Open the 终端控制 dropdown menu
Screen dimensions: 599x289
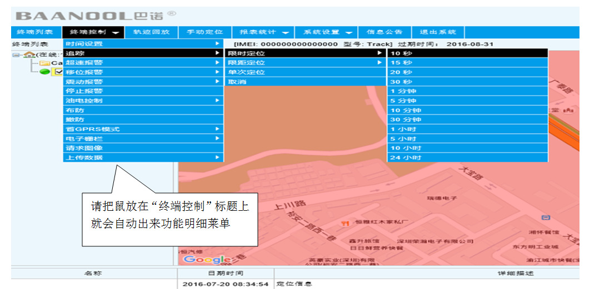click(93, 32)
